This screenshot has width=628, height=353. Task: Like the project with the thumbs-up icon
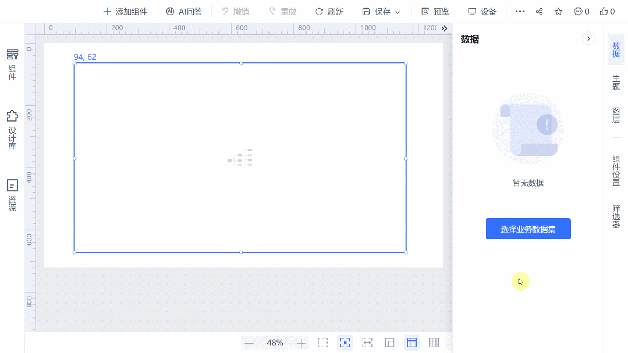[x=603, y=11]
